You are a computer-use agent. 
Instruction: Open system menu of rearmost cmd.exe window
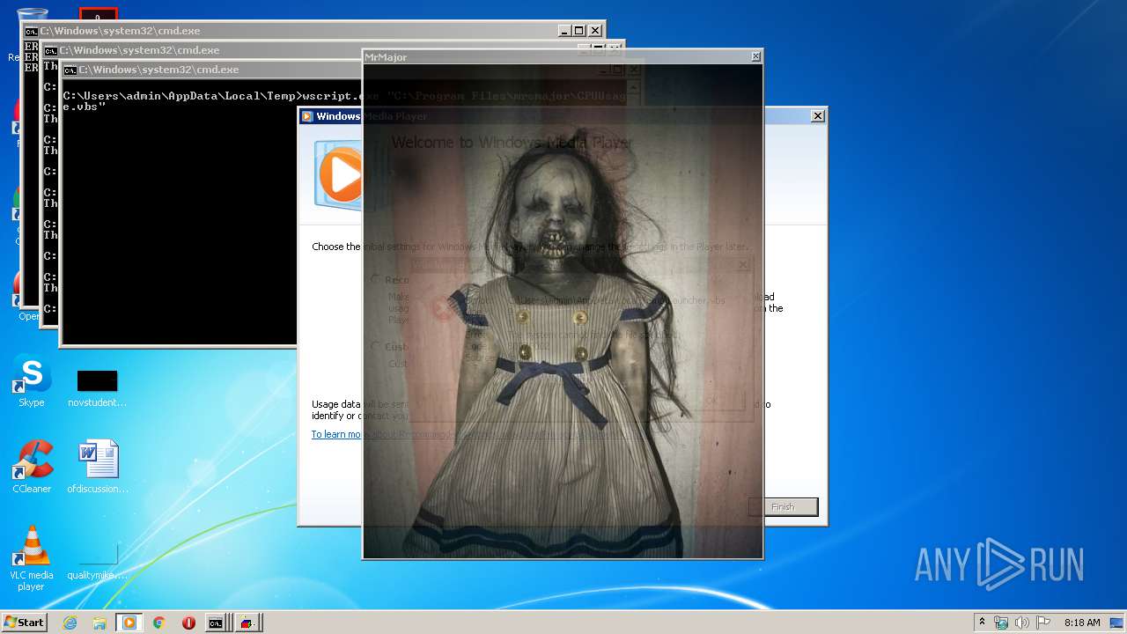click(31, 31)
